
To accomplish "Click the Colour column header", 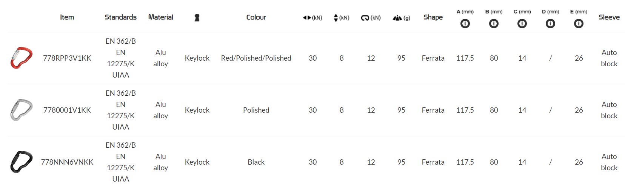I will (x=256, y=17).
